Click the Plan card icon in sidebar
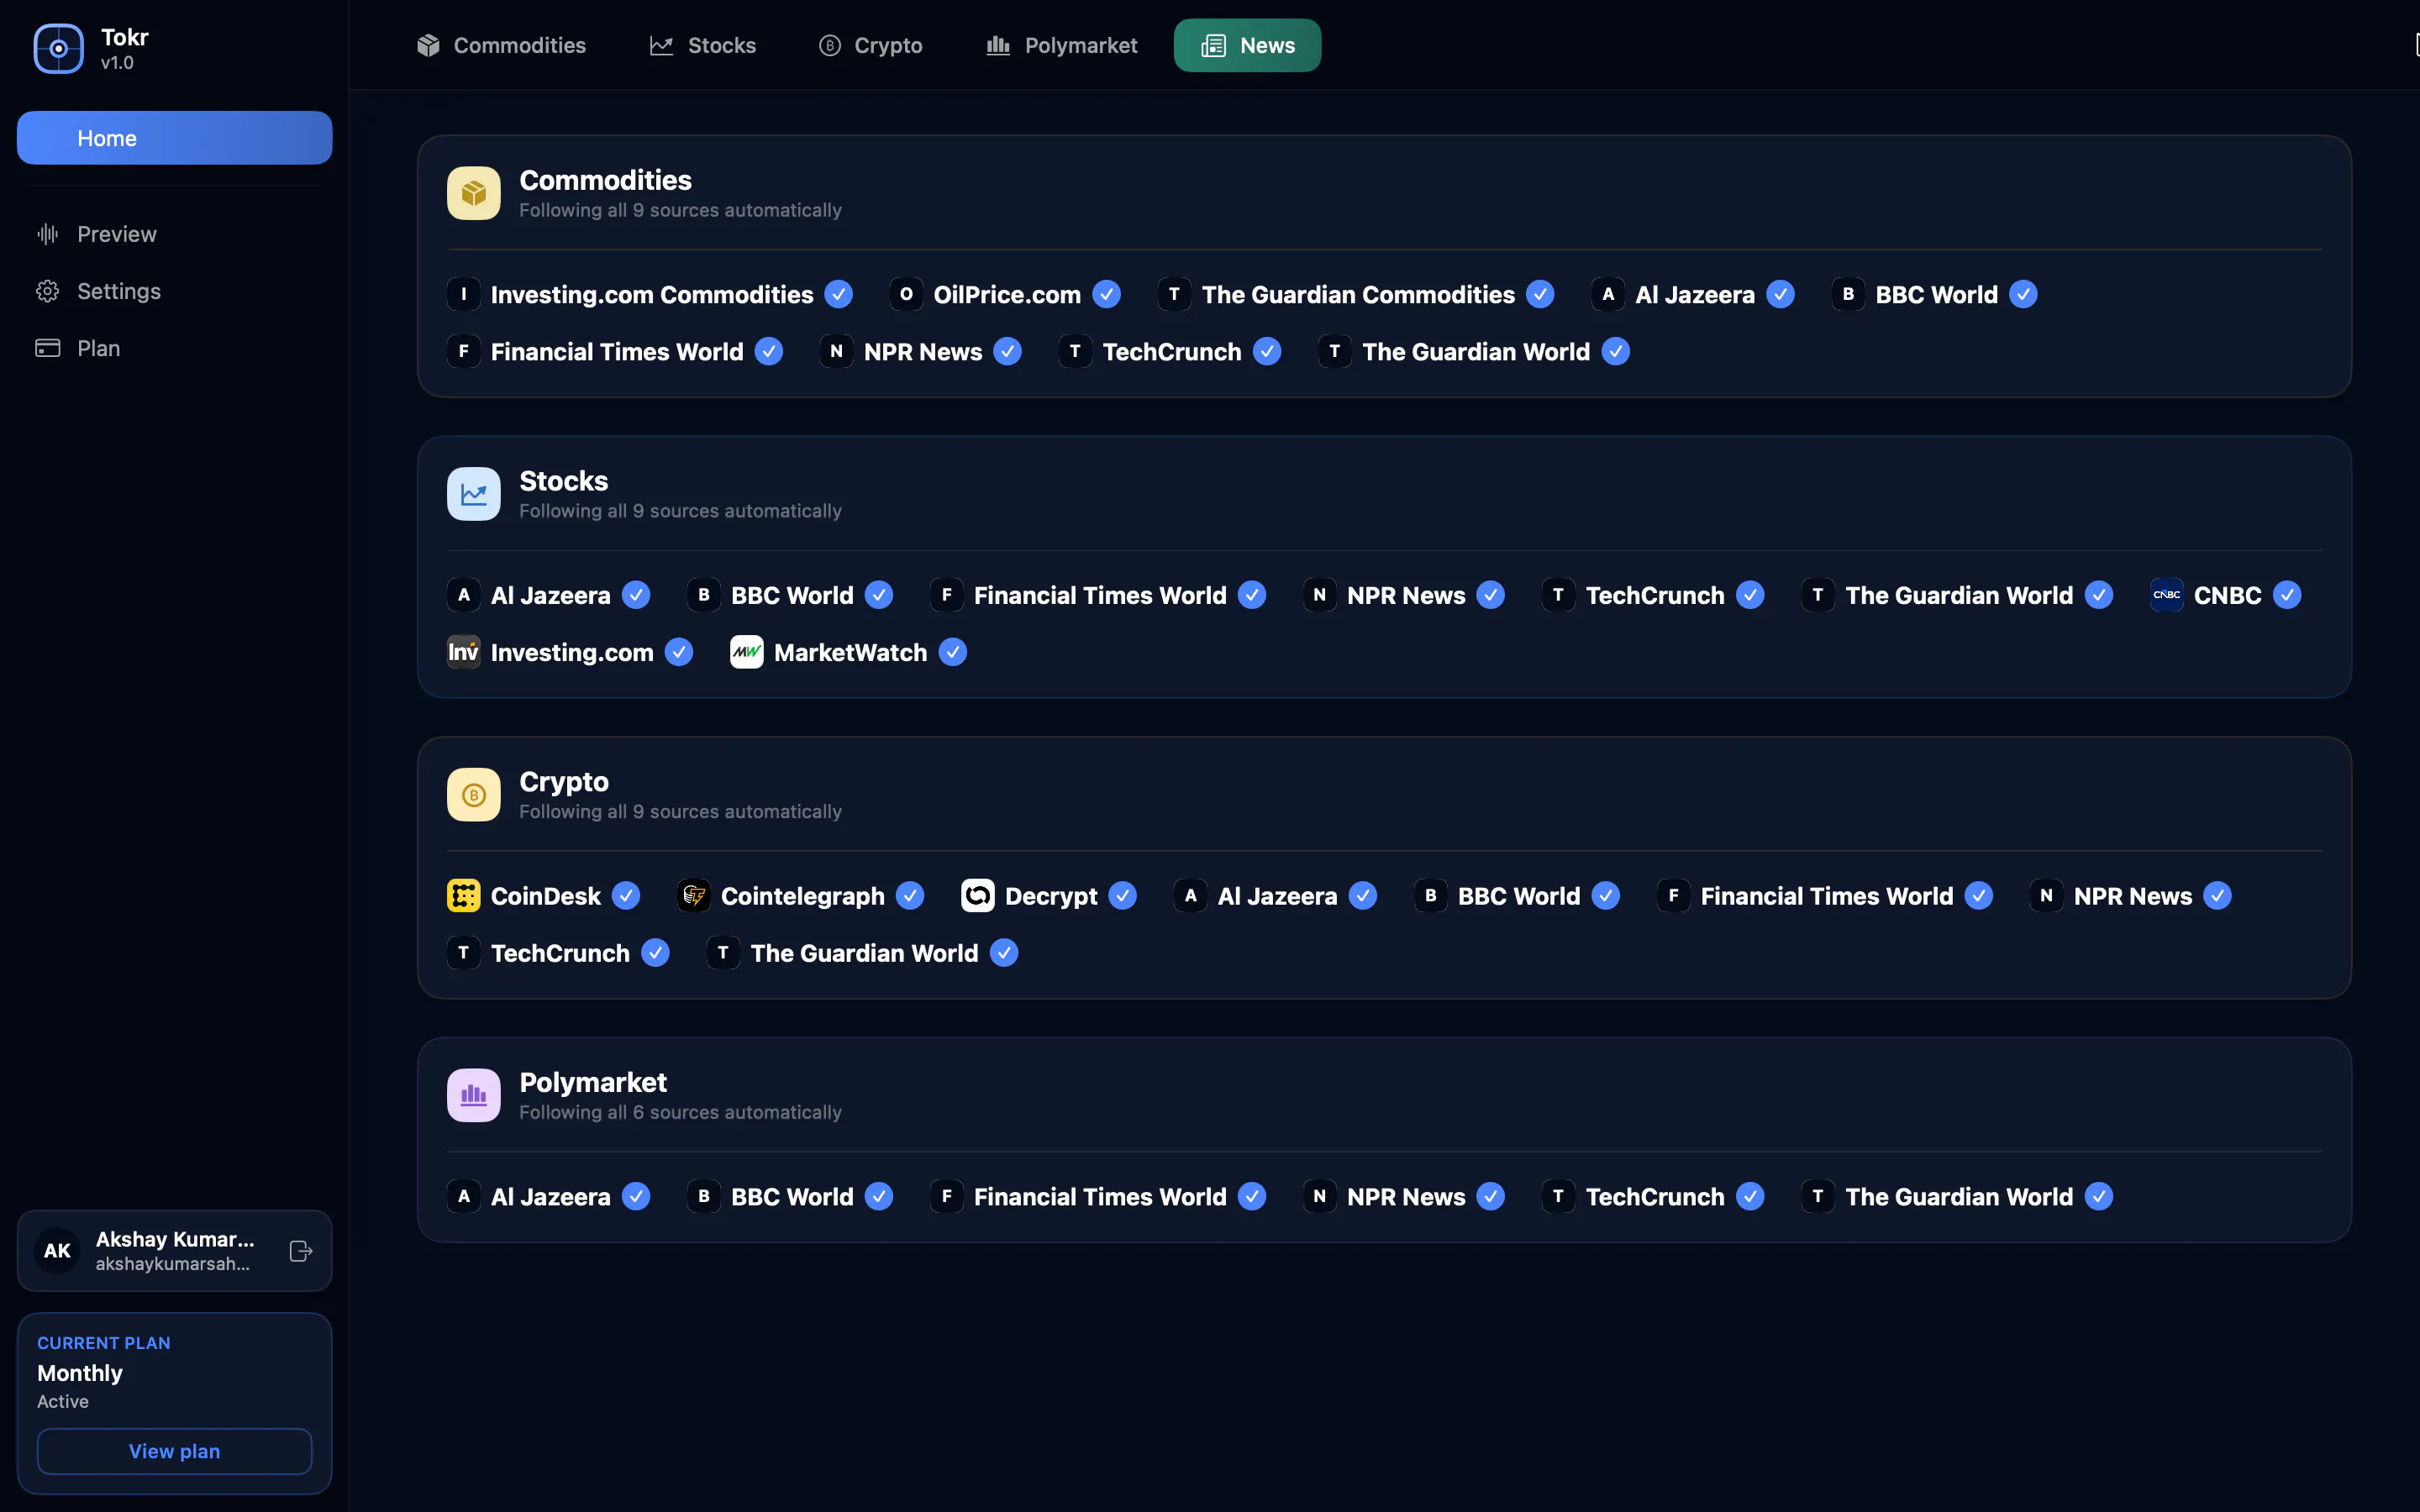2420x1512 pixels. [x=47, y=348]
